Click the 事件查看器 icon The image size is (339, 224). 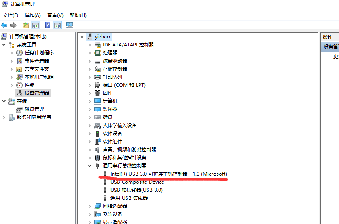click(19, 61)
